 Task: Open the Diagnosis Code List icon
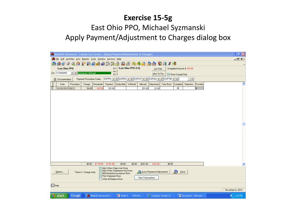click(x=103, y=64)
